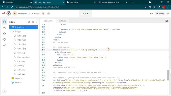Screen dimensions: 171x96
Task: Open Version control sidebar icon
Action: pos(5,28)
